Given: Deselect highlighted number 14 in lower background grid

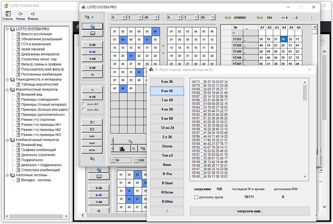Looking at the screenshot, I should coord(129,191).
